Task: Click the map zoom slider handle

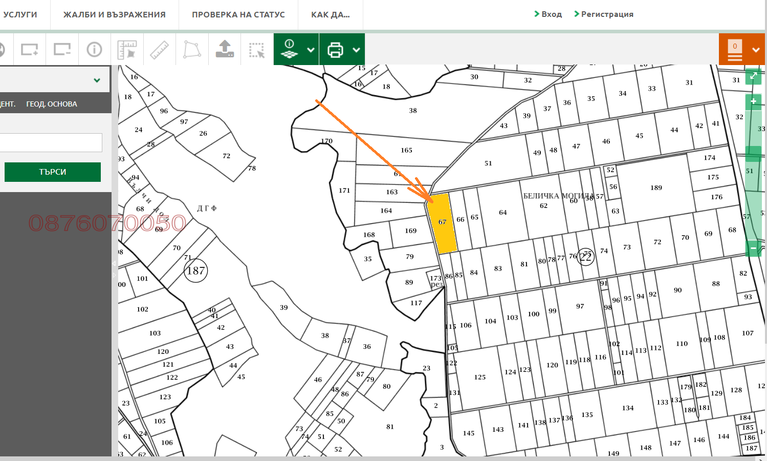Action: [753, 153]
